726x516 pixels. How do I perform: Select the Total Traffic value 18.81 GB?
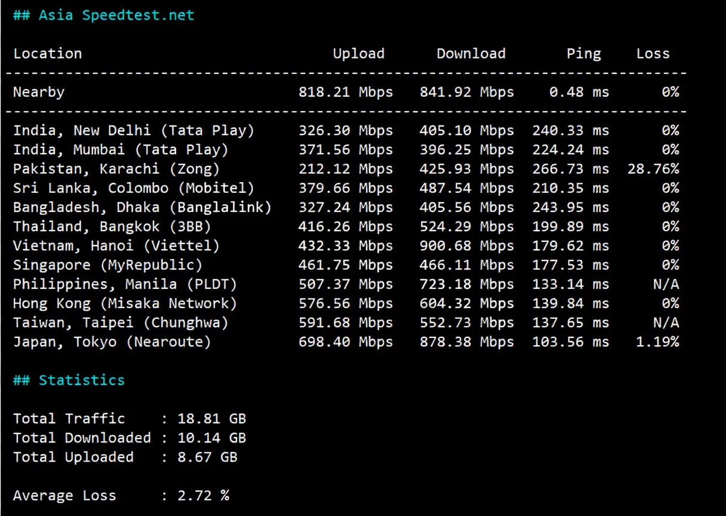click(211, 418)
